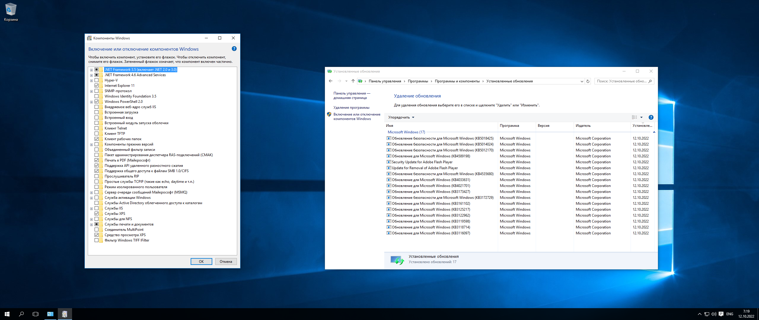Screen dimensions: 759x320
Task: Show hidden tray icons chevron
Action: tap(700, 314)
